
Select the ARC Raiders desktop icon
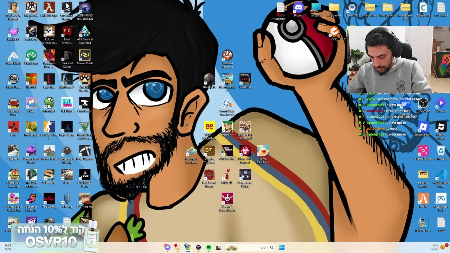[x=227, y=153]
